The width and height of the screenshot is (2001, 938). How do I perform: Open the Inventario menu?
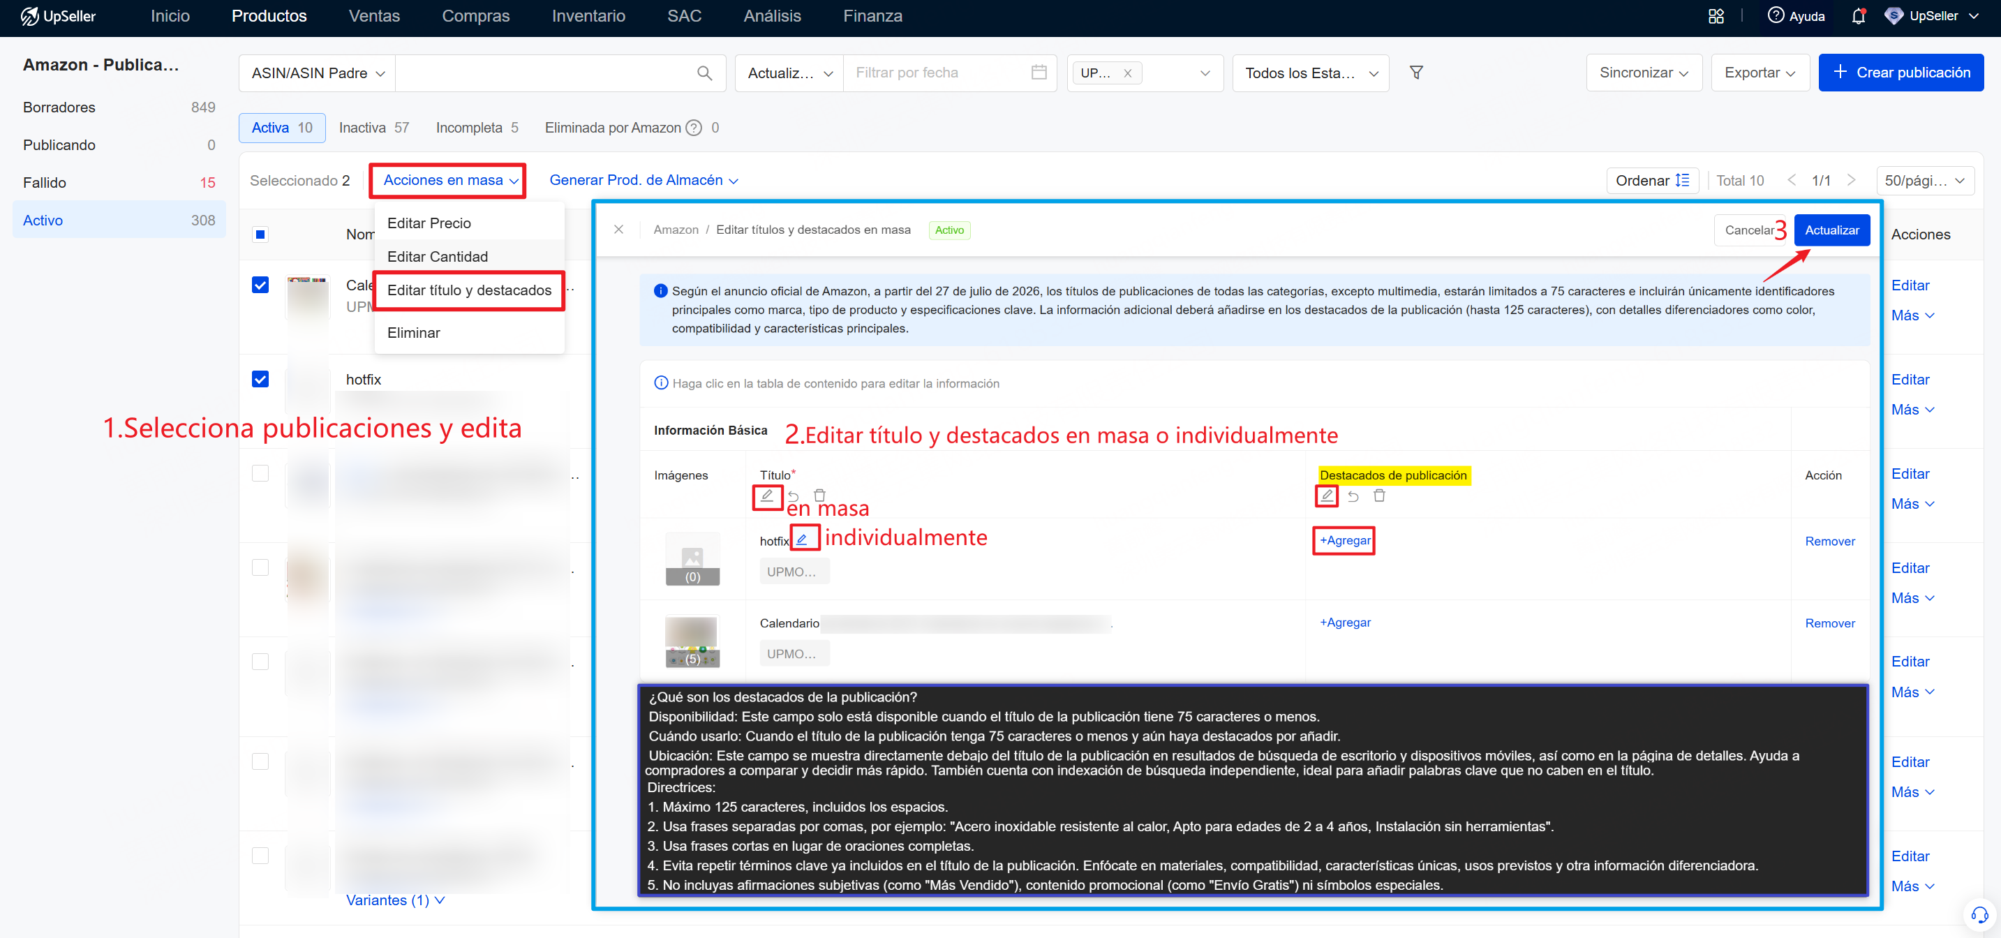(x=588, y=15)
